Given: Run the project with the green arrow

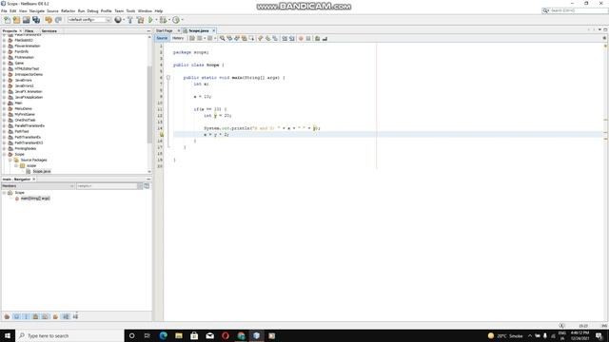Looking at the screenshot, I should click(150, 20).
